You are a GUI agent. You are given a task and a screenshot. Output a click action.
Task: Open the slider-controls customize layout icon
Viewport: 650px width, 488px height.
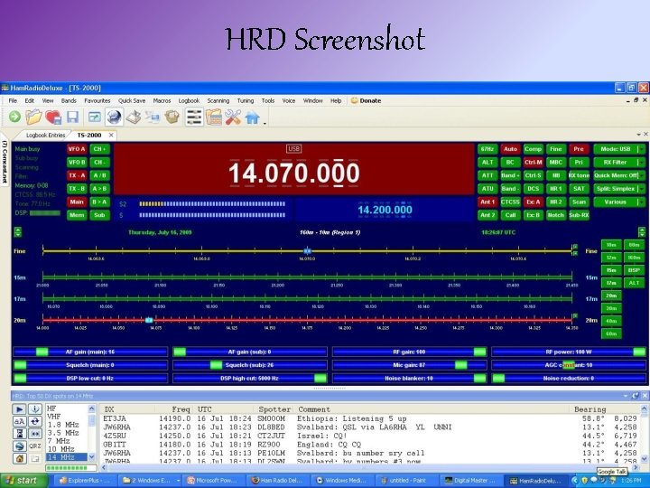193,117
